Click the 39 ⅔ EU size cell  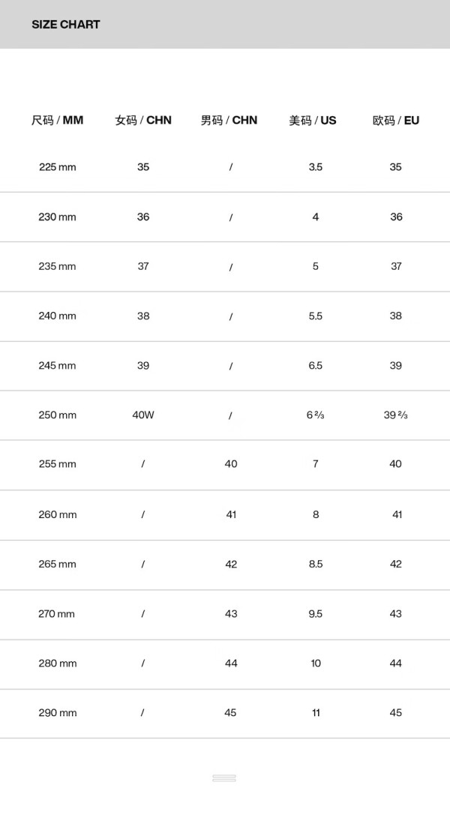pos(396,415)
